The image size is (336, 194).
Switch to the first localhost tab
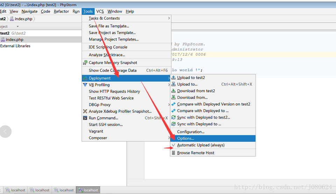click(15, 190)
